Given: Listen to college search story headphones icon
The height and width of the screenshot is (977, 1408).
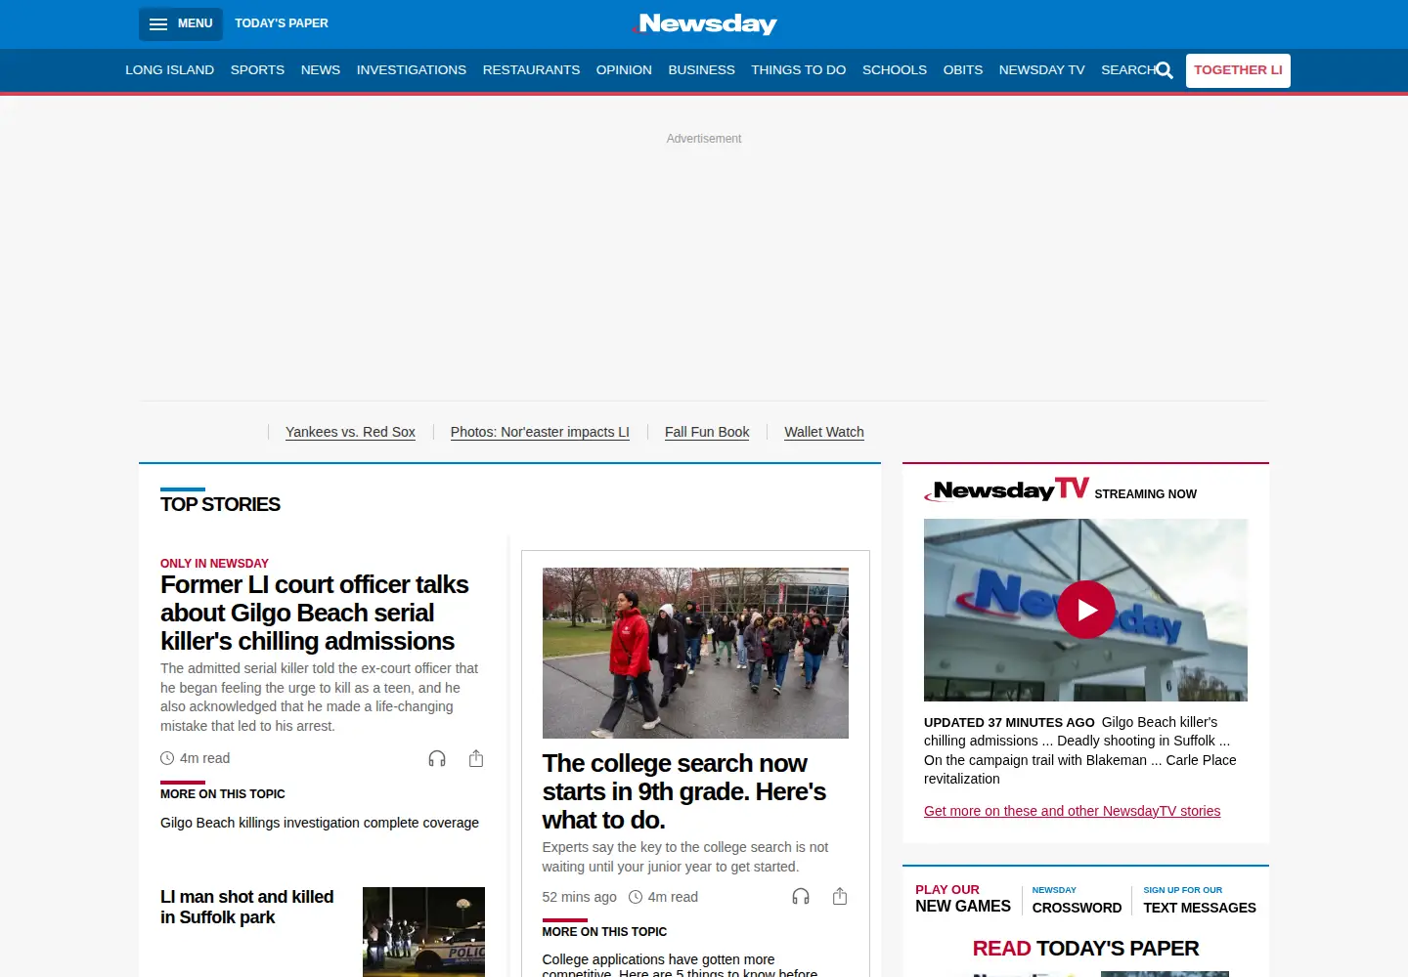Looking at the screenshot, I should (x=801, y=896).
